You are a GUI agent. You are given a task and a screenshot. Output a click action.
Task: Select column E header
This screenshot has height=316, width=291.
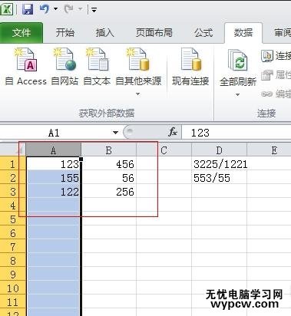[269, 150]
